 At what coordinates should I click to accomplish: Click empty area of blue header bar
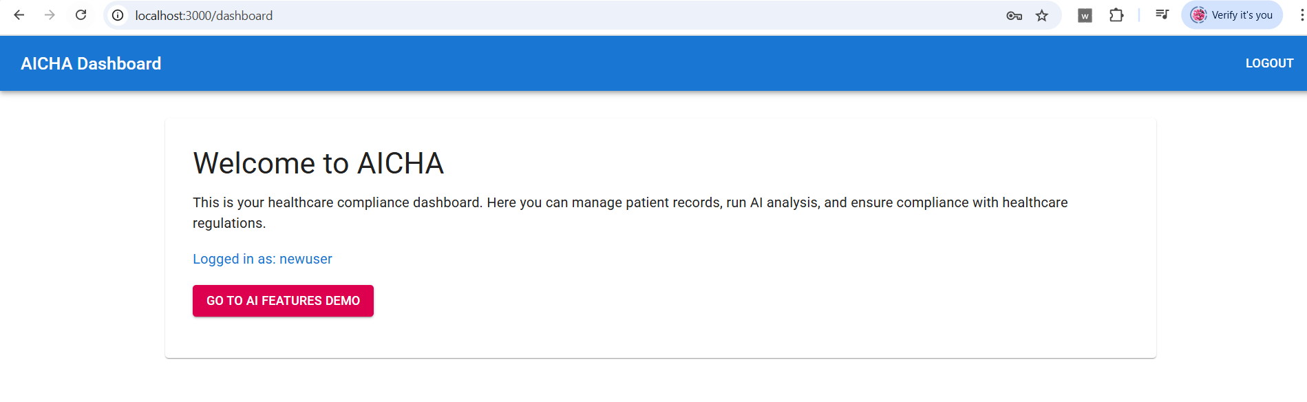(688, 63)
